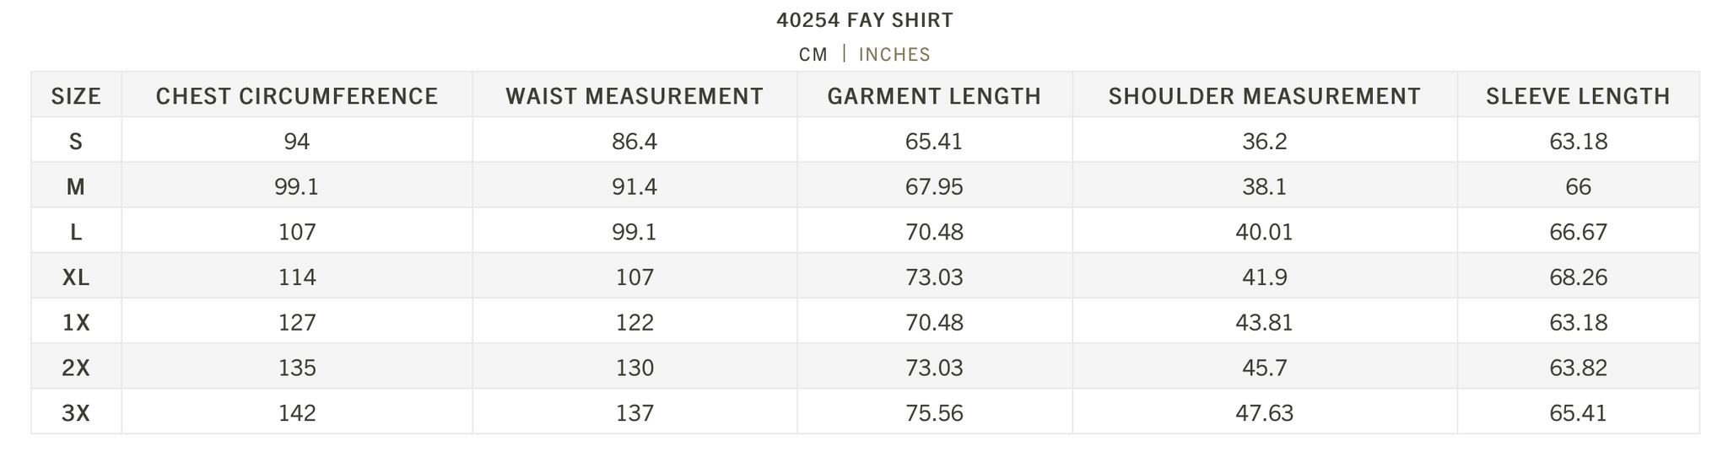The width and height of the screenshot is (1728, 457).
Task: Click the 40254 Fay Shirt title
Action: [865, 20]
